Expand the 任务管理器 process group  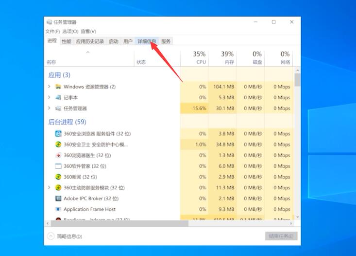point(49,108)
